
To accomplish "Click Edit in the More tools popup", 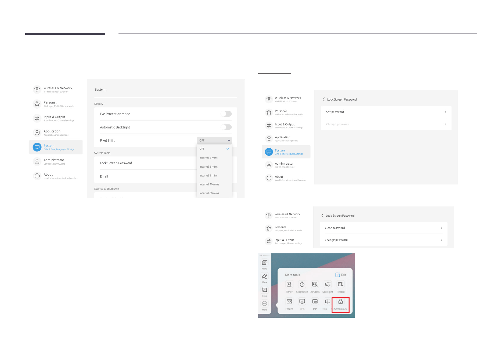I will click(x=341, y=275).
